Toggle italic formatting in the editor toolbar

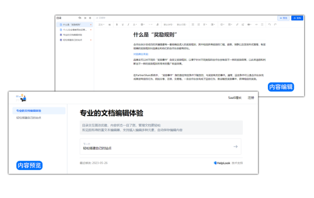[128, 24]
